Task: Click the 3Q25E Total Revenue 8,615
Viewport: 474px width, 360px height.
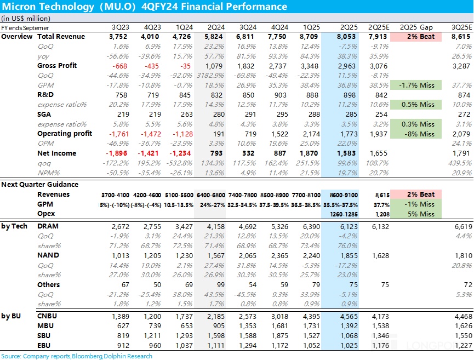Action: point(461,37)
